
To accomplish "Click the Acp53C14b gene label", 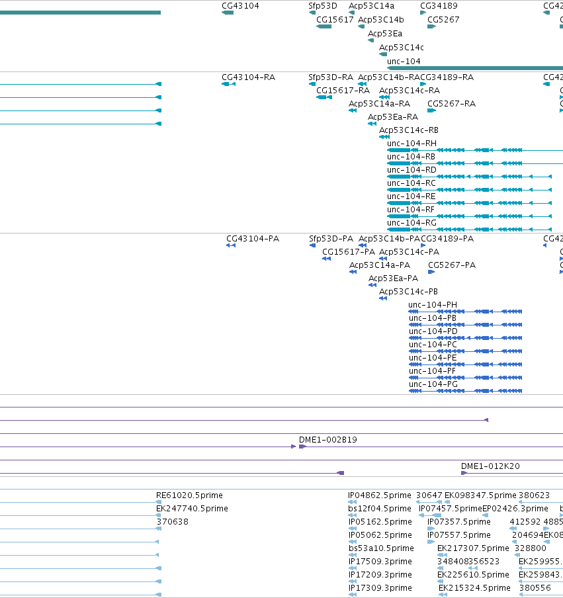I will point(381,19).
